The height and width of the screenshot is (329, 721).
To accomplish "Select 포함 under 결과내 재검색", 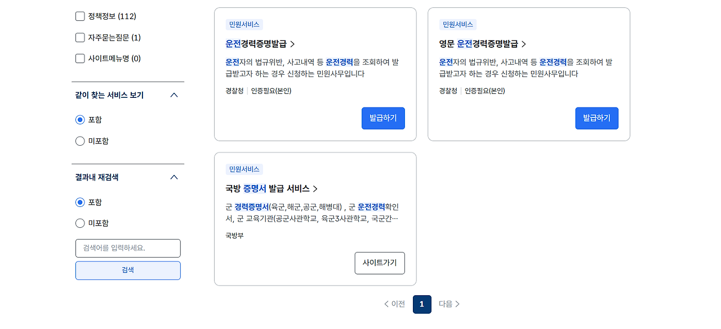I will tap(80, 202).
